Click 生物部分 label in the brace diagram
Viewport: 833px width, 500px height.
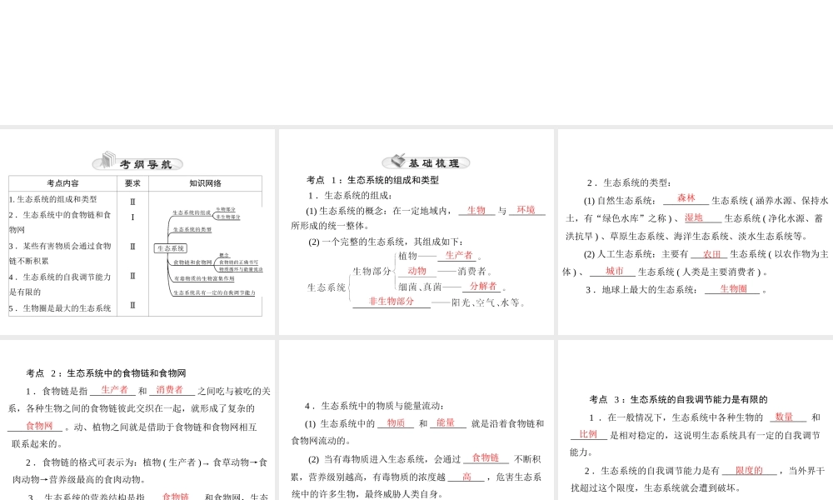(x=372, y=272)
